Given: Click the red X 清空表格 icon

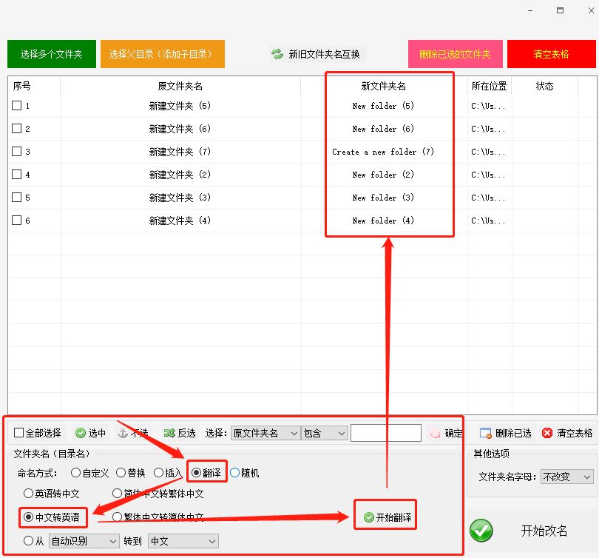Looking at the screenshot, I should point(547,433).
